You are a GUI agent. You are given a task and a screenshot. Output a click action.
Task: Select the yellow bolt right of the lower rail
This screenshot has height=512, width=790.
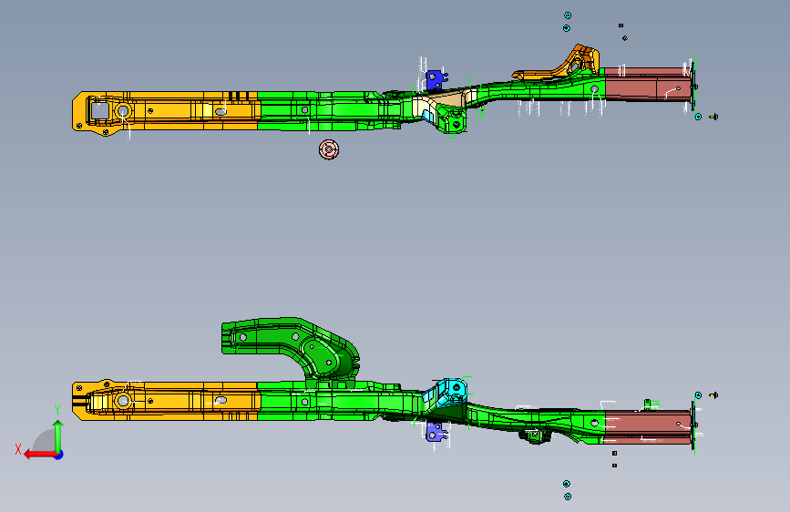pos(713,395)
